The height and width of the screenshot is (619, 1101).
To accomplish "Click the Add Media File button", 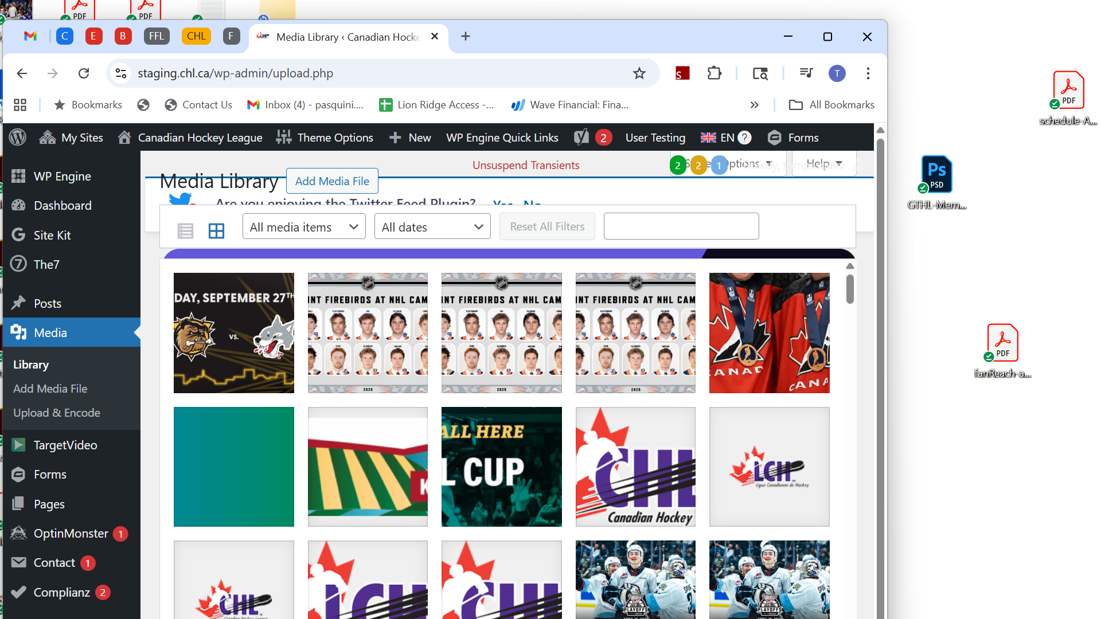I will coord(332,181).
